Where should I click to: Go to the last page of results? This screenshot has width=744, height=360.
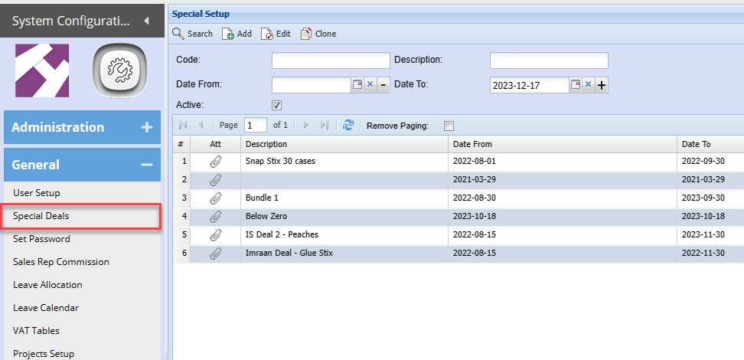(x=325, y=125)
